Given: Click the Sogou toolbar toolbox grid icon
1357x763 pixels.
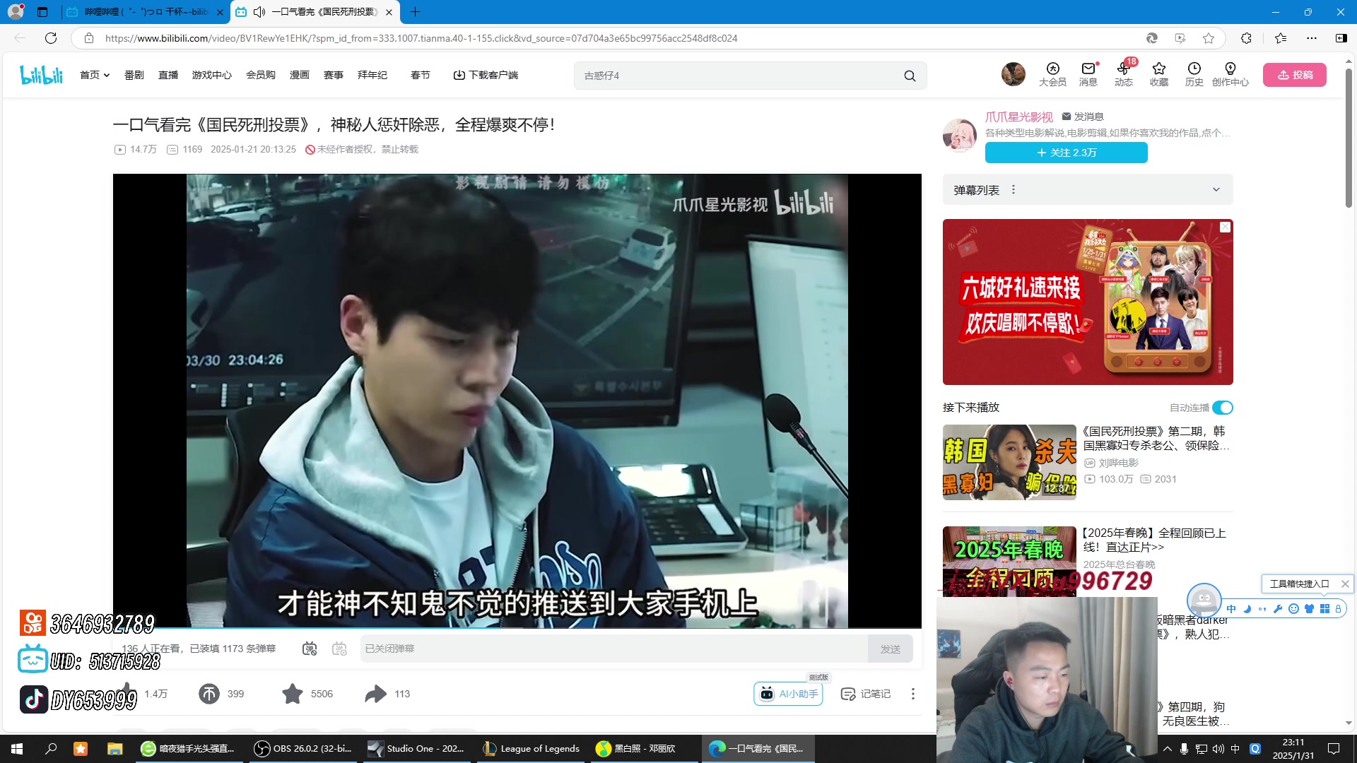Looking at the screenshot, I should click(1324, 609).
